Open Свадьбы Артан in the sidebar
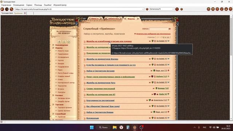 tap(64, 102)
